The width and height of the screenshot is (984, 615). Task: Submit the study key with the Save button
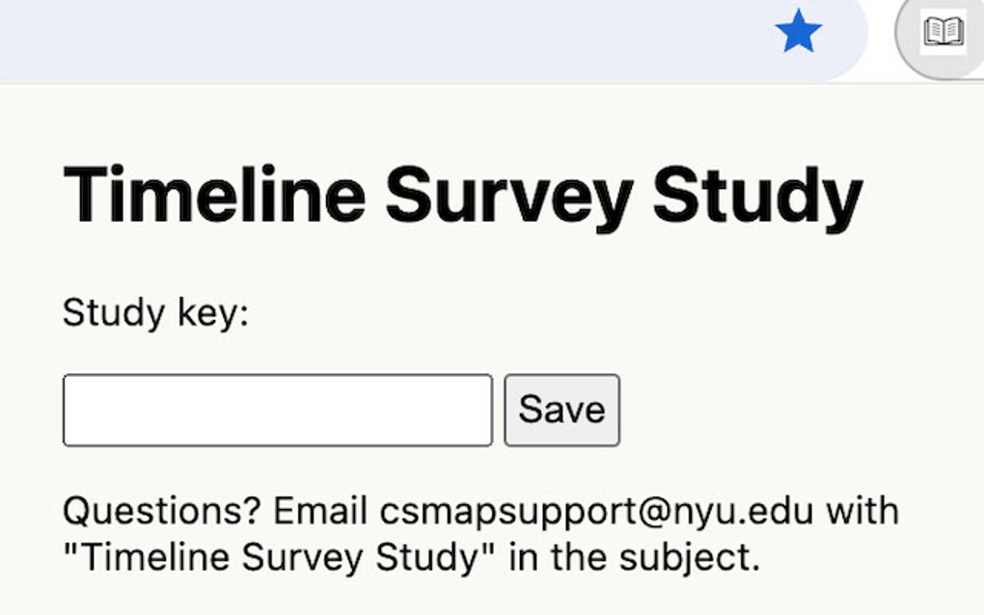tap(561, 409)
